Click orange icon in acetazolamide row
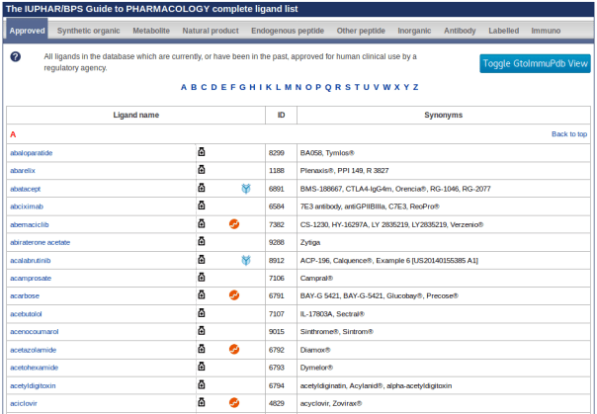 [x=234, y=349]
